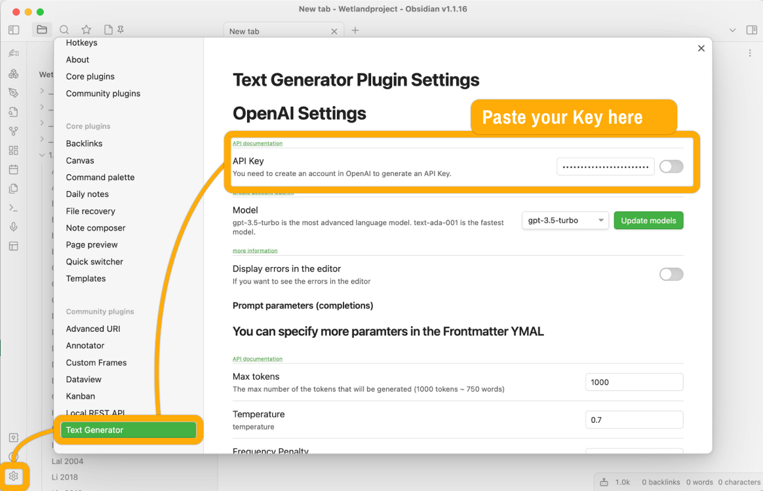
Task: Open Hotkeys settings section
Action: 82,43
